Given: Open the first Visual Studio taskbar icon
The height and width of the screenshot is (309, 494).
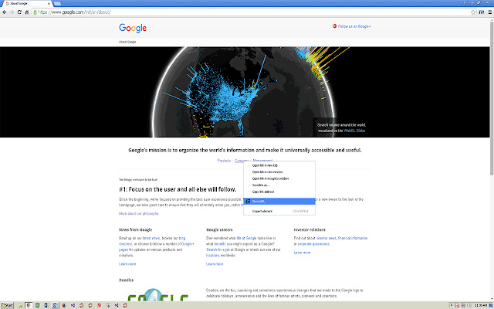Looking at the screenshot, I should [73, 305].
